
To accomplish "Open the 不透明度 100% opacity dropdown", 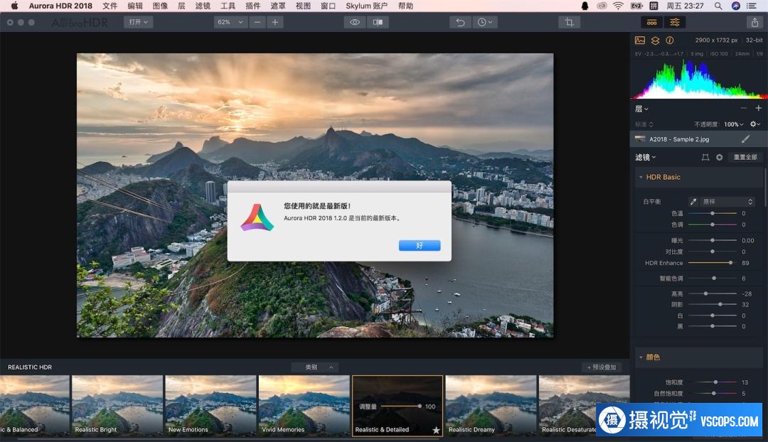I will coord(733,124).
